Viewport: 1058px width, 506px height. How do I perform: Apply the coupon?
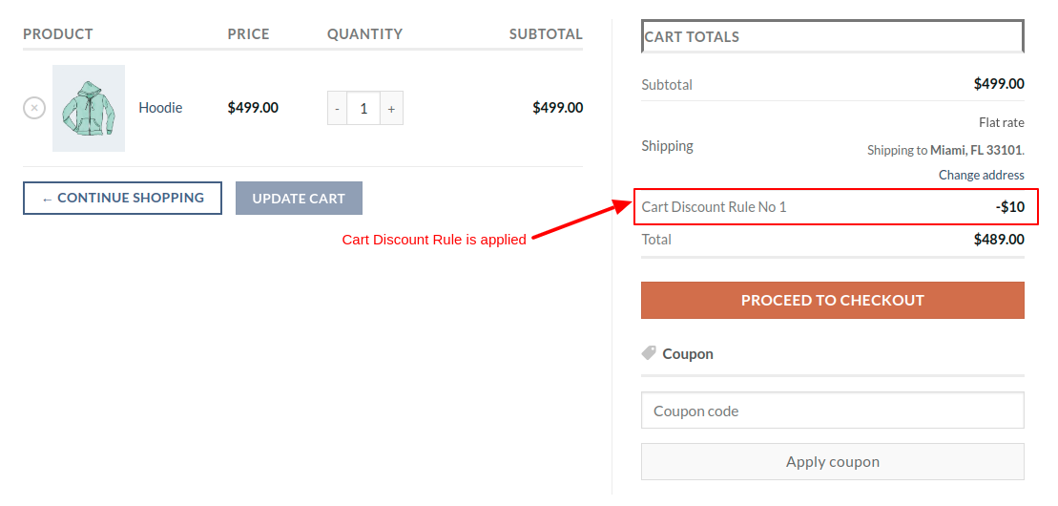832,462
